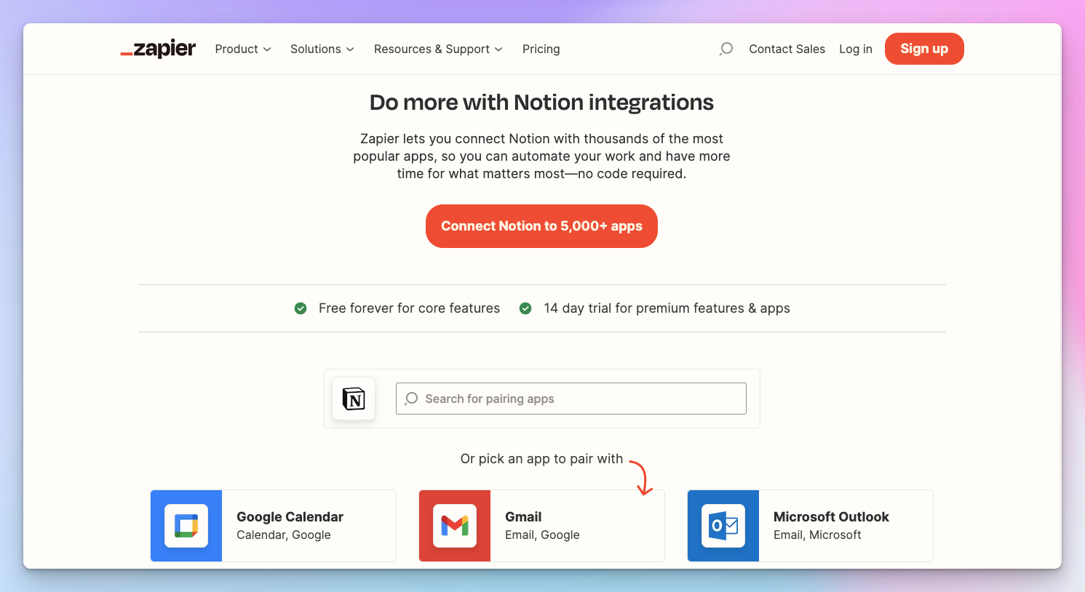This screenshot has width=1085, height=592.
Task: Click the magnifier icon inside pairing apps search
Action: coord(411,399)
